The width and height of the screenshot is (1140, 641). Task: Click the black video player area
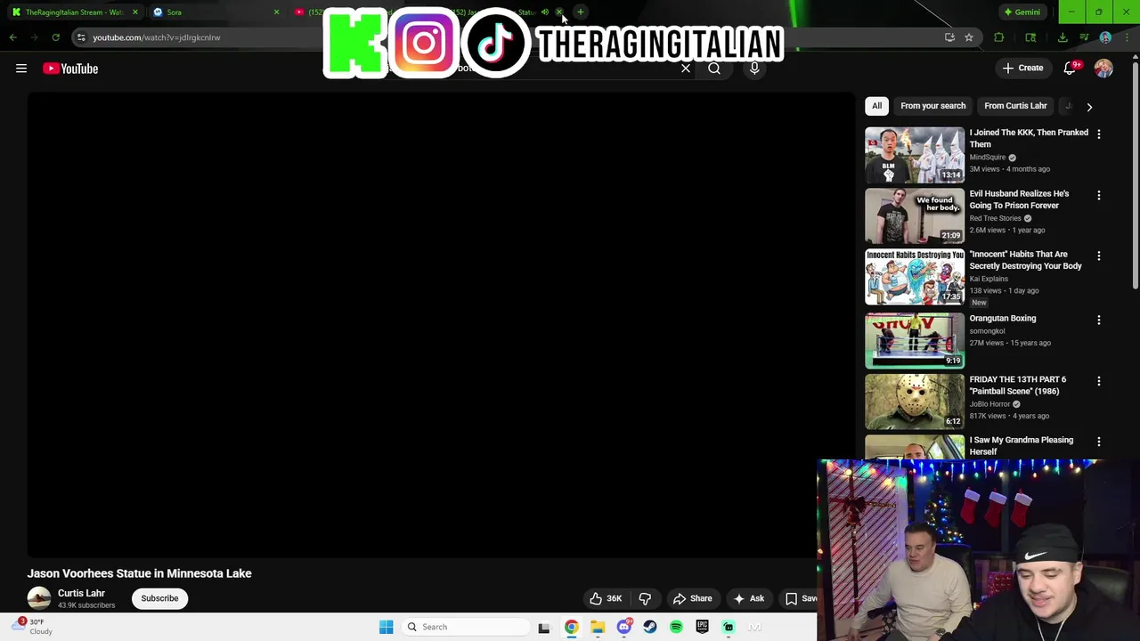click(441, 325)
